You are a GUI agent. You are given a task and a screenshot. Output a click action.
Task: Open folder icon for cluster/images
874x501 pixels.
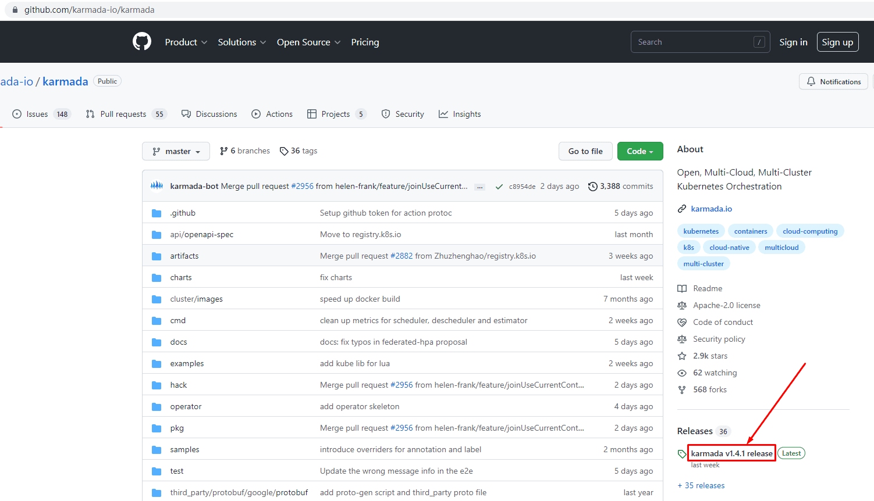(x=157, y=299)
